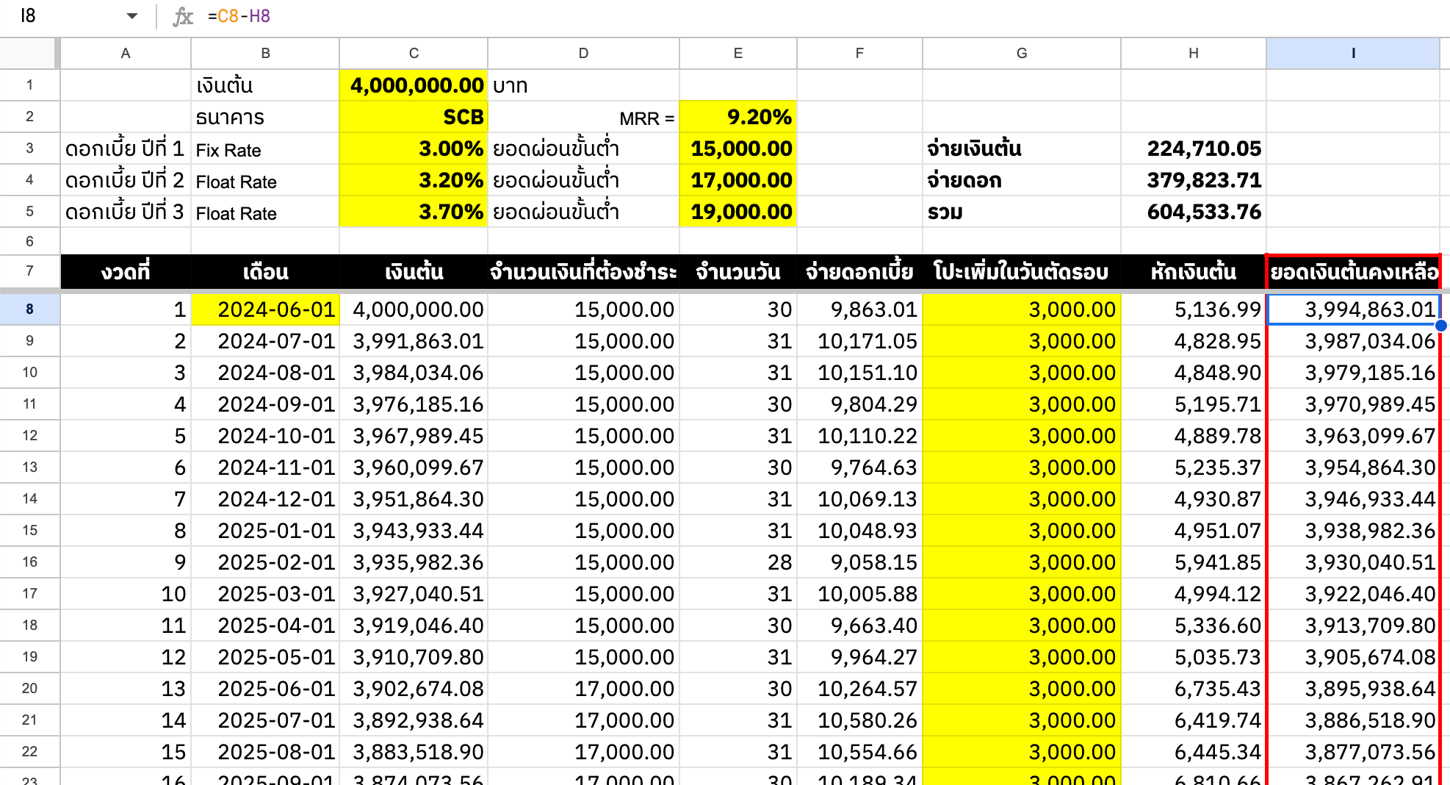Select column E header
Screen dimensions: 1450x785
738,53
